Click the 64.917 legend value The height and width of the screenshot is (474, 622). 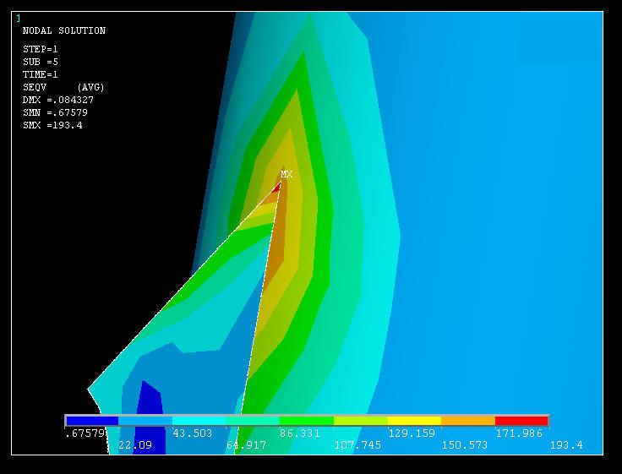pyautogui.click(x=246, y=445)
